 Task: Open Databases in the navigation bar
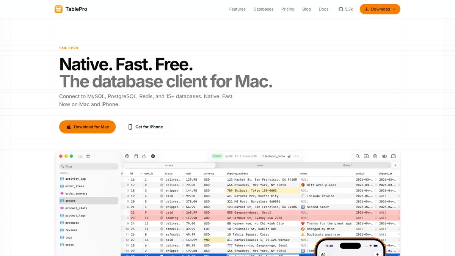pos(264,9)
